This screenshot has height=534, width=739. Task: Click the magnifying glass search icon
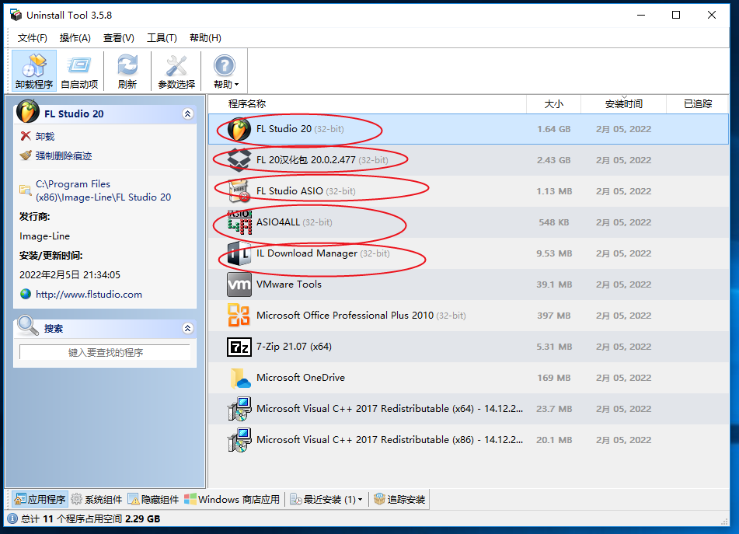pos(27,326)
